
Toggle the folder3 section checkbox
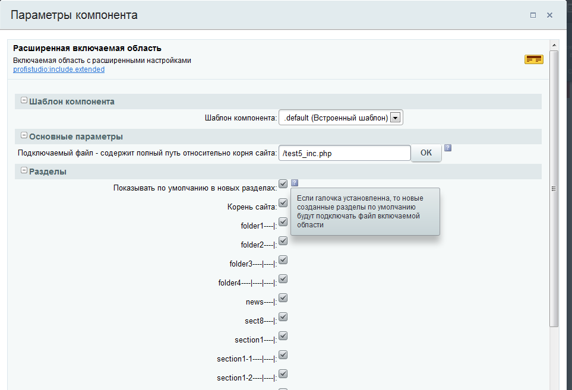pos(283,260)
